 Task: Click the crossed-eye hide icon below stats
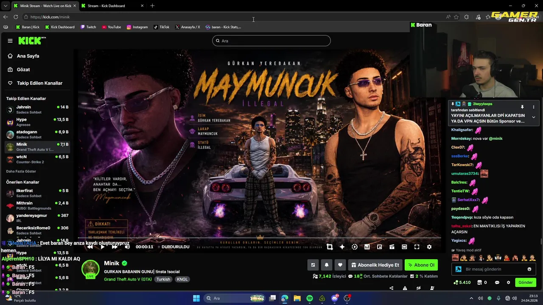(418, 288)
